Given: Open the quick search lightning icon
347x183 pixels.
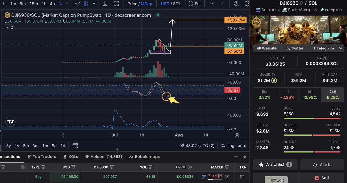Looking at the screenshot, I should [236, 4].
